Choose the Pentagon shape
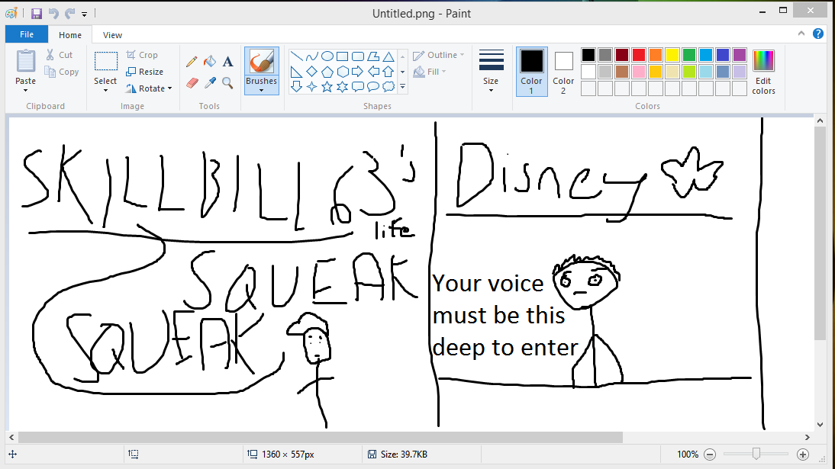The height and width of the screenshot is (469, 835). [327, 72]
